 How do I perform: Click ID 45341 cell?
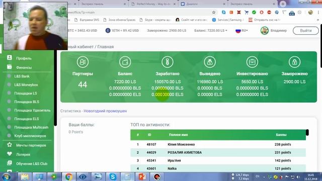coord(151,160)
